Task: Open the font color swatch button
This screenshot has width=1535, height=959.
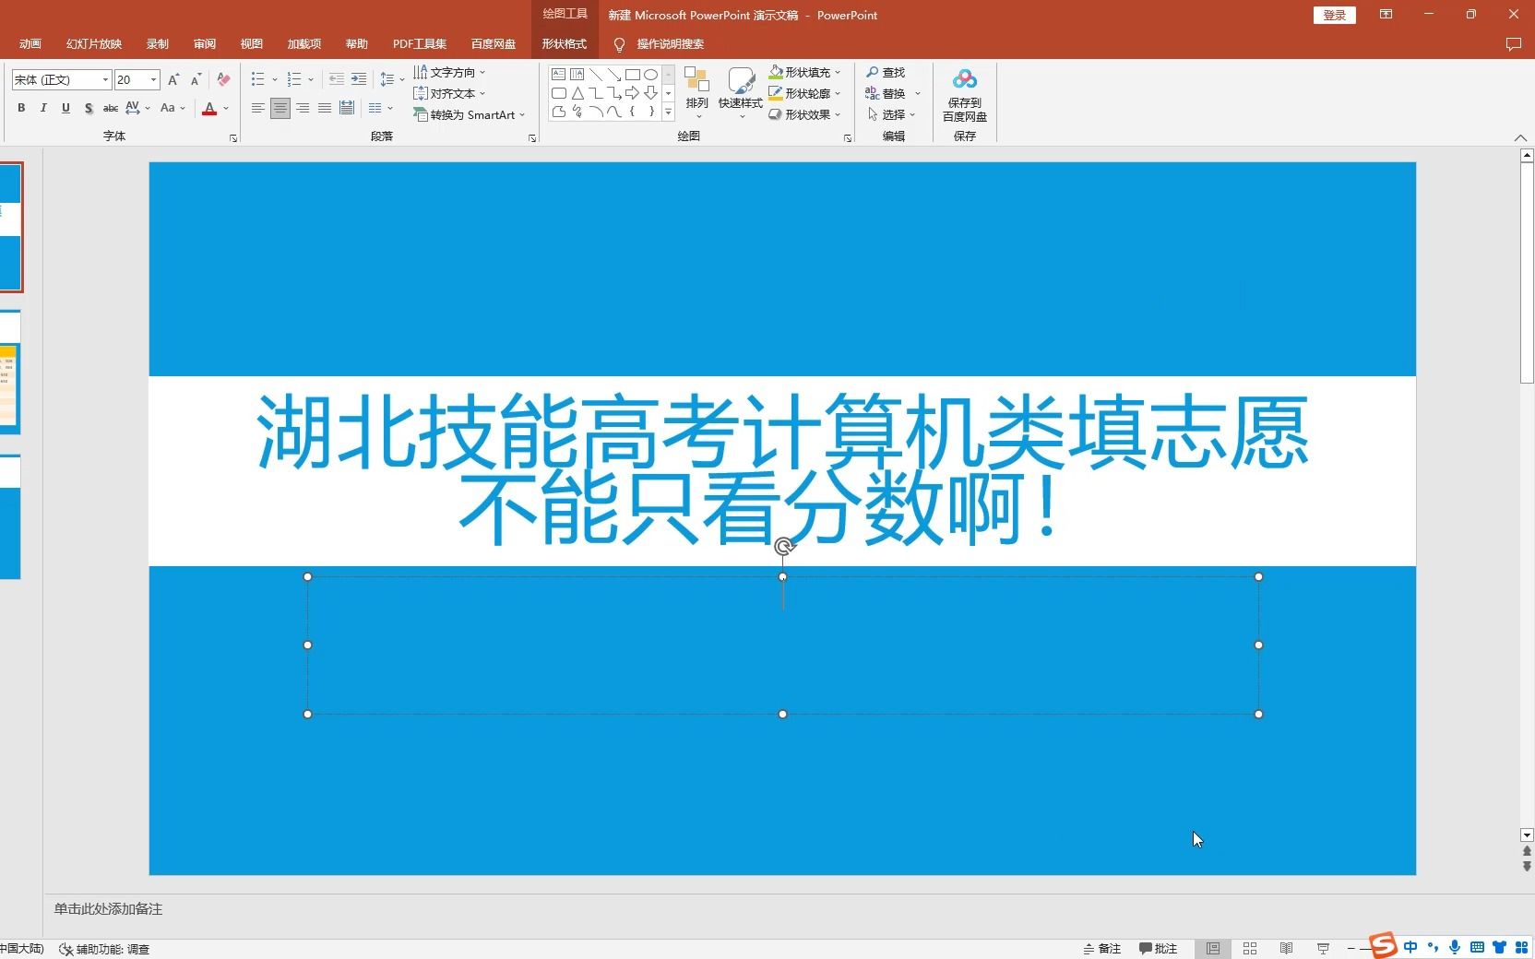Action: point(209,108)
